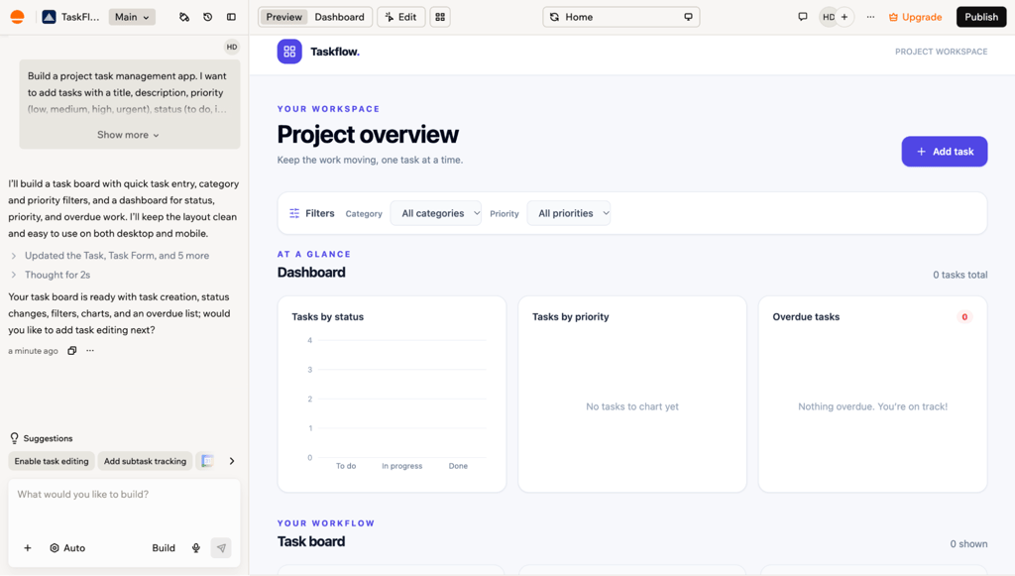
Task: Click the orange Base44 logo icon
Action: click(x=18, y=17)
